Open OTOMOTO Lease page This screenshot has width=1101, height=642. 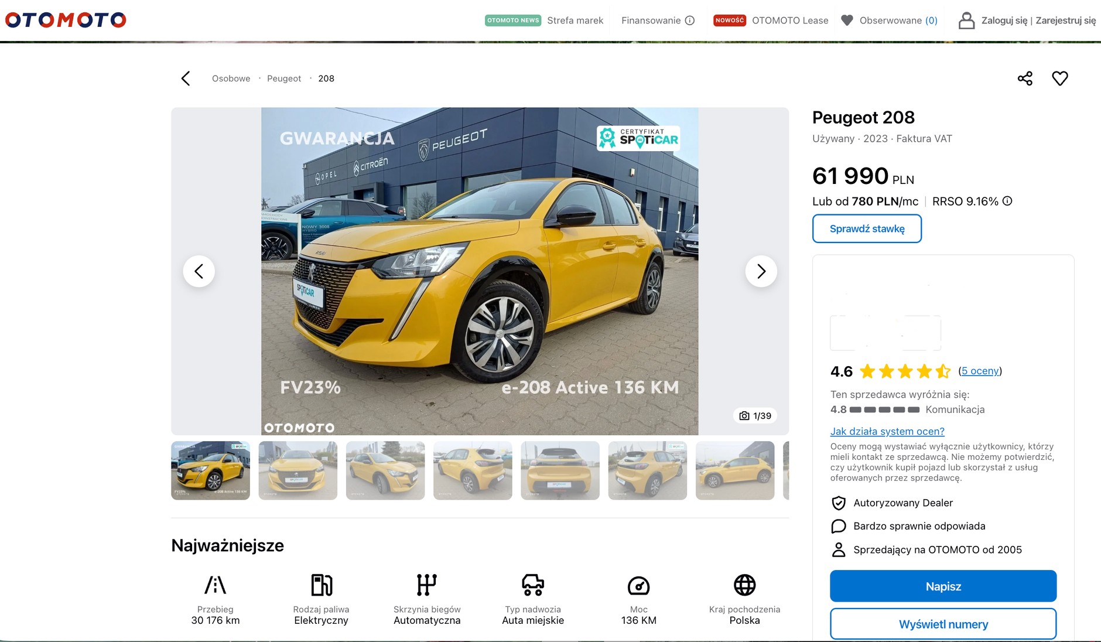789,21
